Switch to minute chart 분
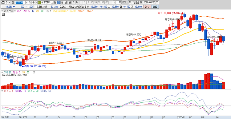 point(70,2)
